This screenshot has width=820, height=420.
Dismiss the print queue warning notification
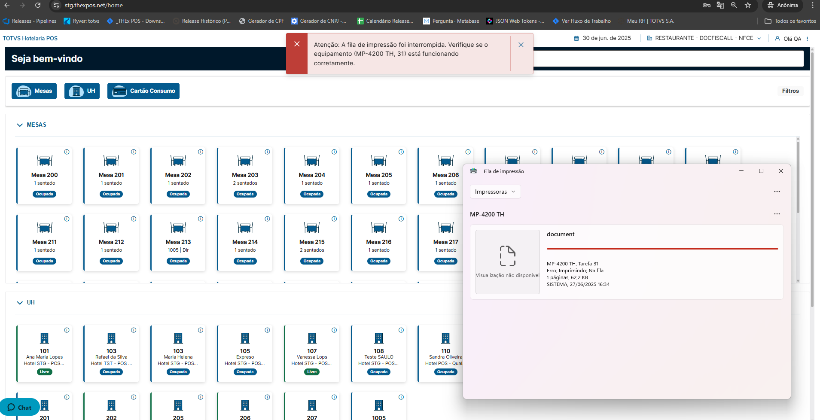point(521,45)
